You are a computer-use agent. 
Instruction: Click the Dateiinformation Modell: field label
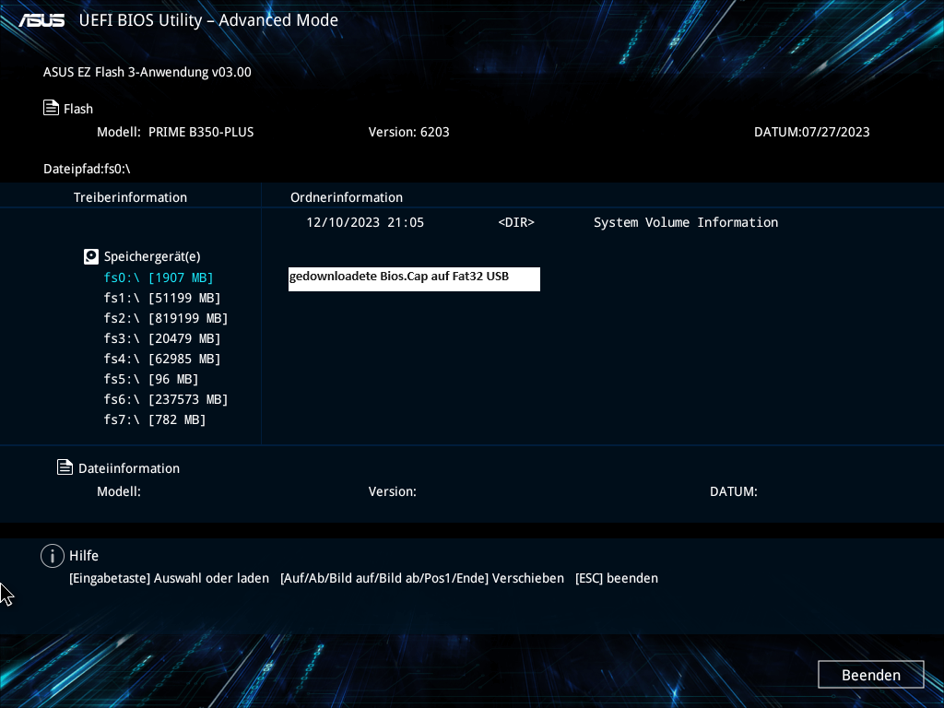[119, 491]
